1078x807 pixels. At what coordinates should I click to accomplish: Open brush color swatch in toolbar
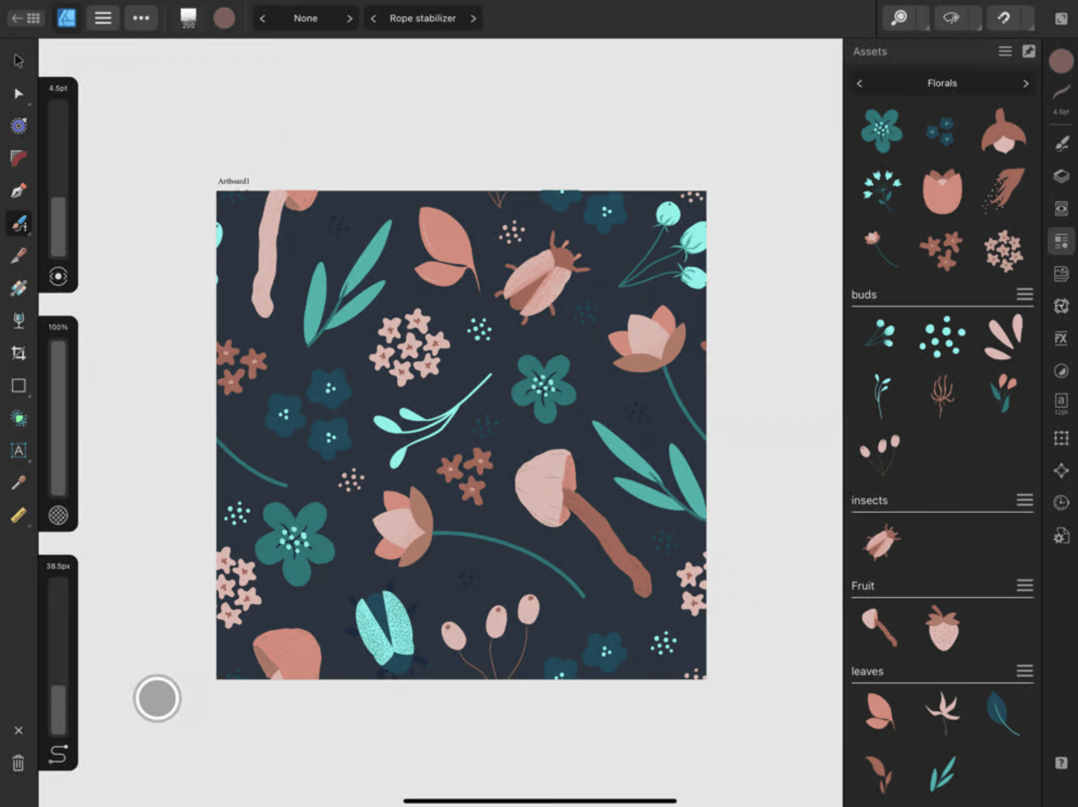(x=224, y=18)
